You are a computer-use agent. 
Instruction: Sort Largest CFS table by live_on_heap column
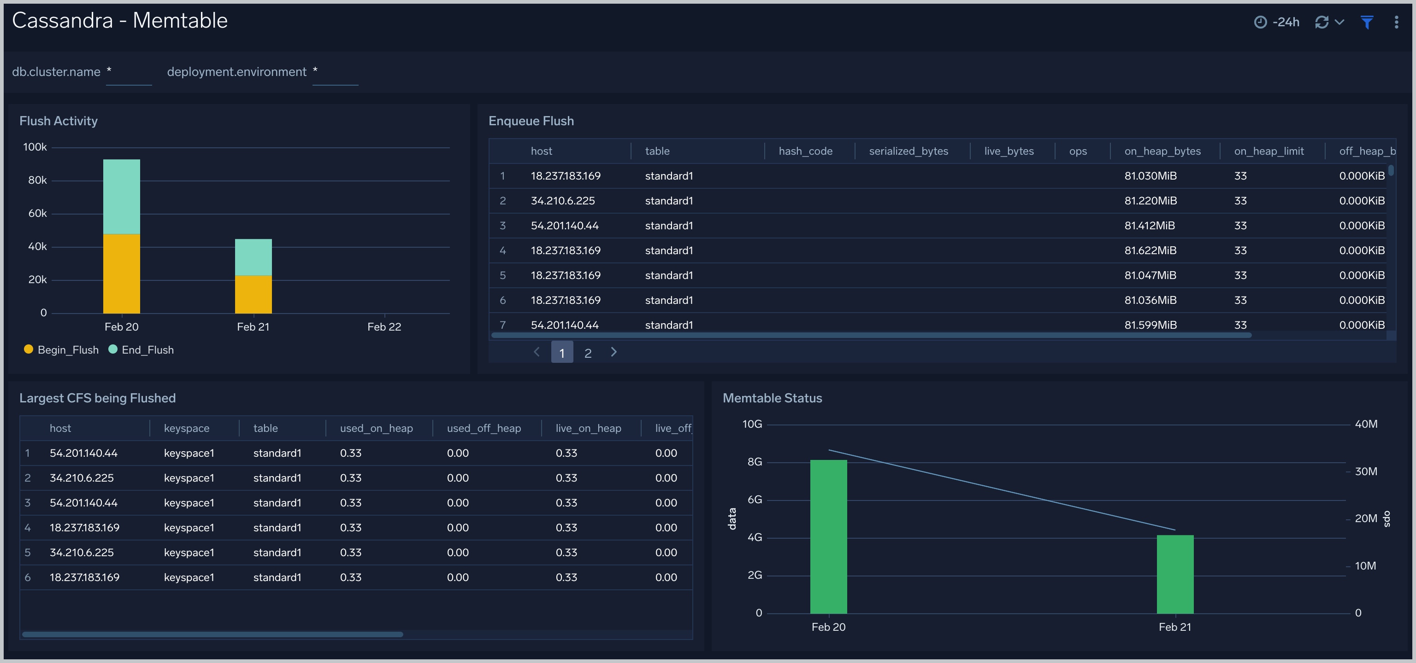588,428
